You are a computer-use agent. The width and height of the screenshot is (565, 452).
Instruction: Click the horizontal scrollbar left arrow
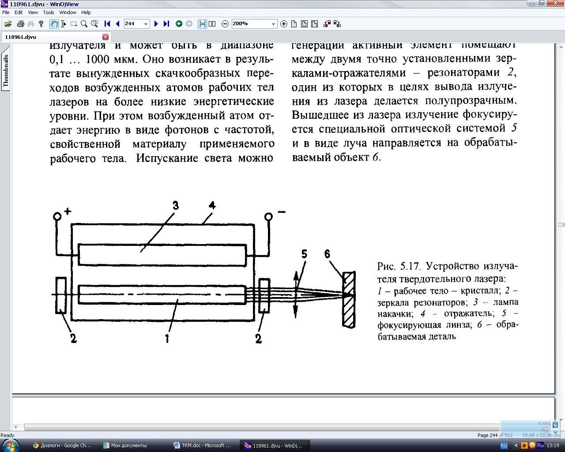point(16,427)
